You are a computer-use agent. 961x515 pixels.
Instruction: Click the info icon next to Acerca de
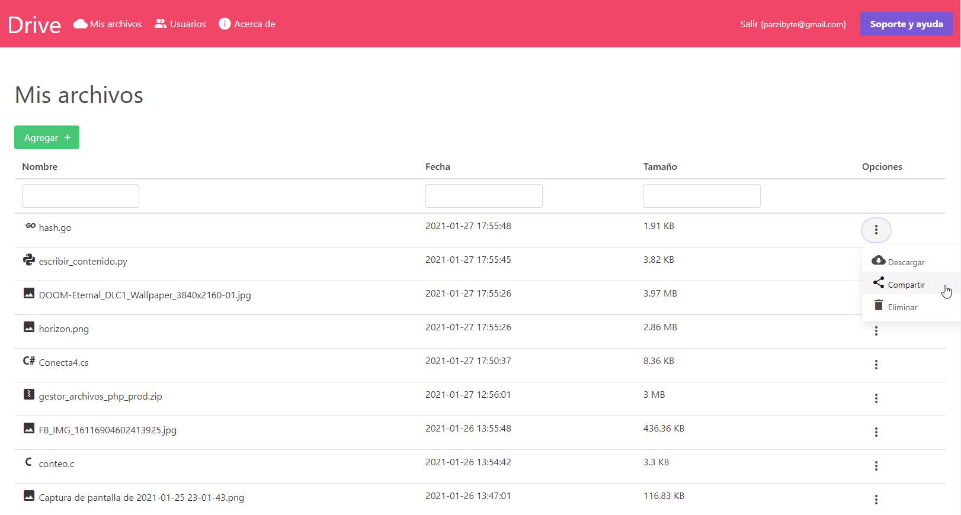pos(225,24)
